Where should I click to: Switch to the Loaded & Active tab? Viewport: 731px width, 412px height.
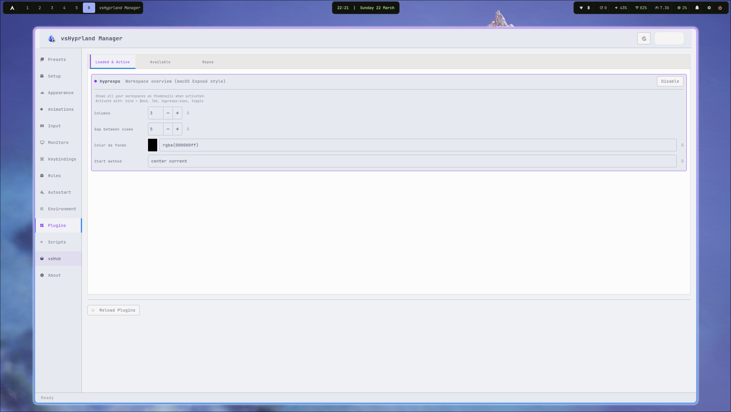pos(113,62)
